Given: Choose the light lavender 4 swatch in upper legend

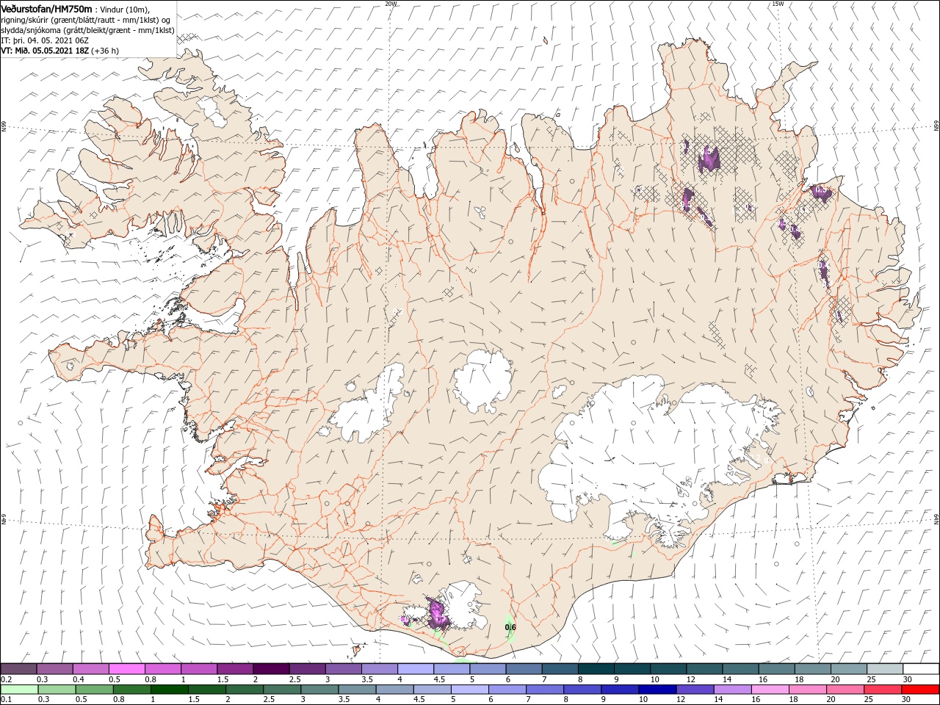Looking at the screenshot, I should (x=416, y=669).
